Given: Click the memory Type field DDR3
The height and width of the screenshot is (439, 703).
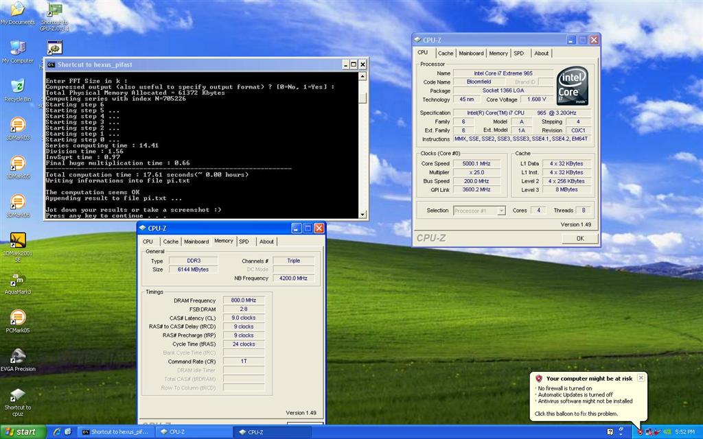Looking at the screenshot, I should click(x=194, y=261).
